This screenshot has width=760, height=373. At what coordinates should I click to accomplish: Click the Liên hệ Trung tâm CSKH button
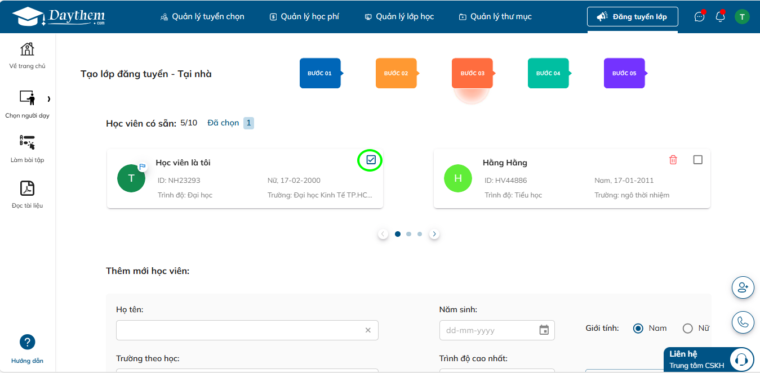pos(709,359)
